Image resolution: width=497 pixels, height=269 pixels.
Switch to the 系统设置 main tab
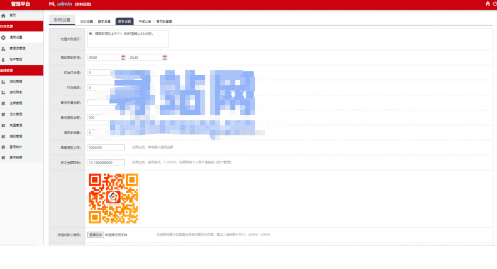click(x=62, y=20)
